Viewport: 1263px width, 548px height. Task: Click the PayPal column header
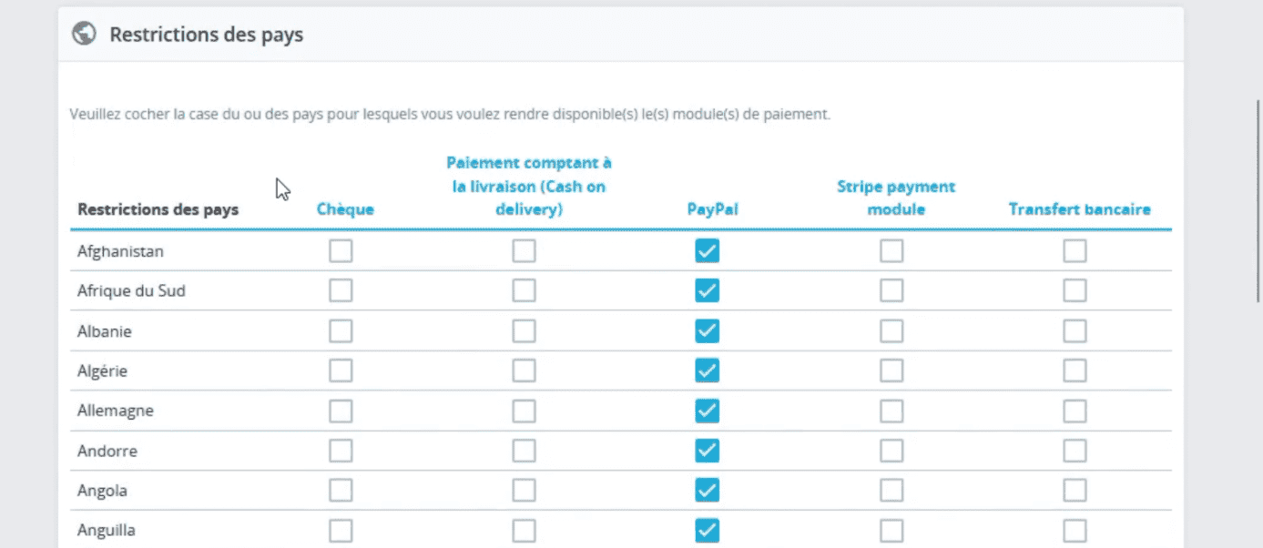tap(712, 209)
